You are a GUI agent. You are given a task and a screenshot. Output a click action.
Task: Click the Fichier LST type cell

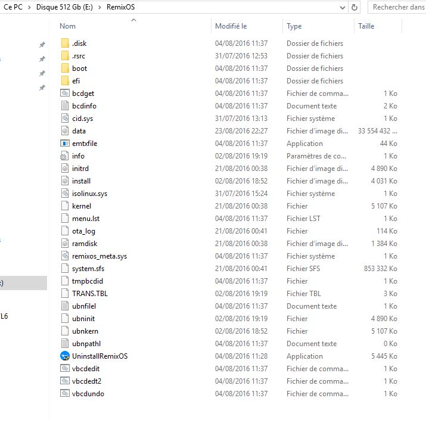(x=303, y=219)
